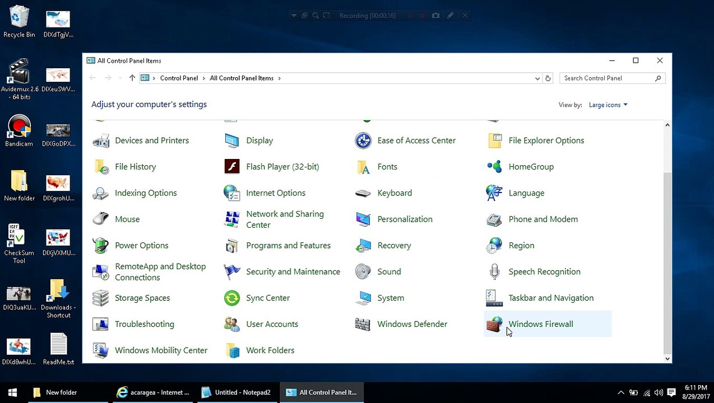Open the Region globe icon

coord(494,246)
